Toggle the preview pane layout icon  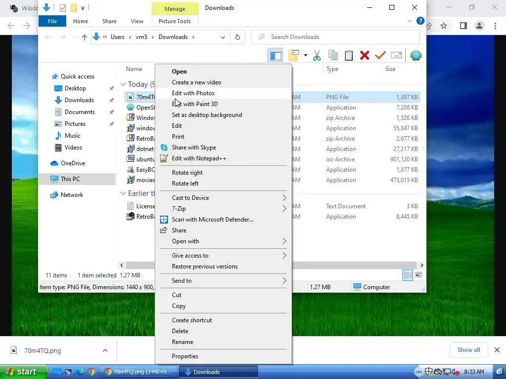pyautogui.click(x=275, y=55)
